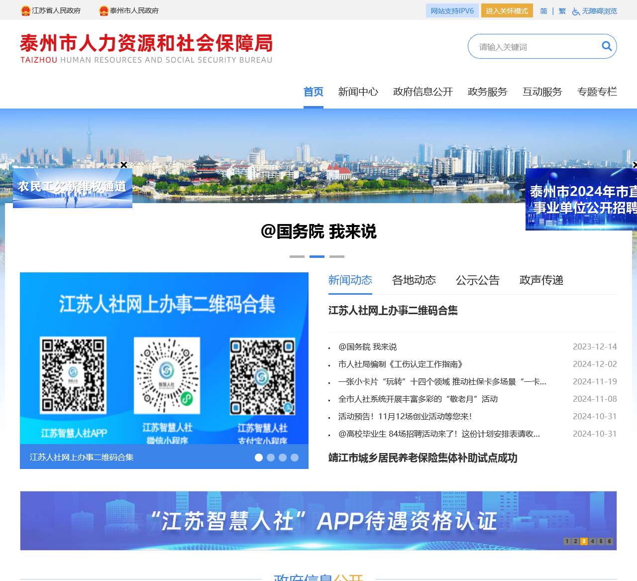Select the first slideshow dot
The height and width of the screenshot is (581, 637).
point(259,458)
